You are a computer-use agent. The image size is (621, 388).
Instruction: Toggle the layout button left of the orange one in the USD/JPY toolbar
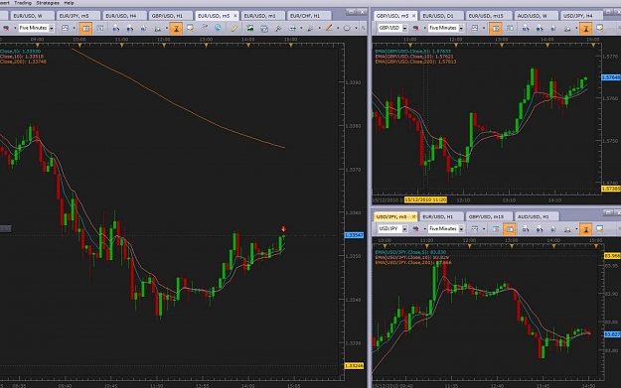[495, 229]
